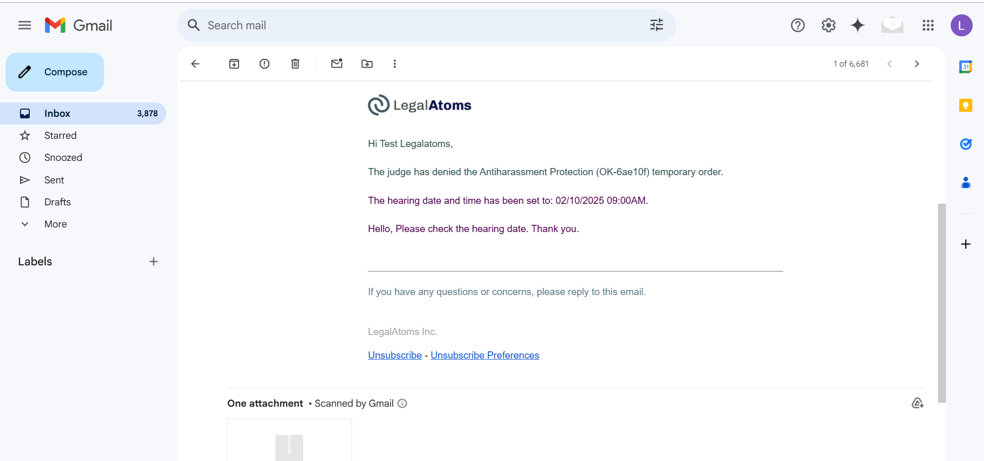
Task: Click the Labels heading
Action: (x=35, y=261)
